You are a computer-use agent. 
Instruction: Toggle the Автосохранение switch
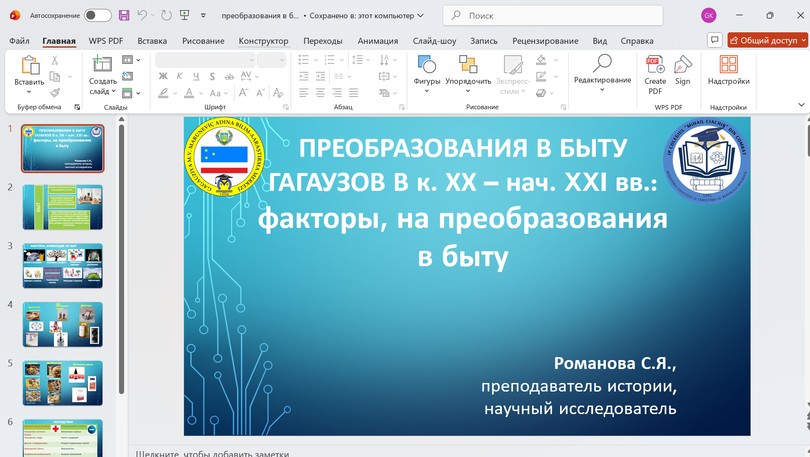97,16
